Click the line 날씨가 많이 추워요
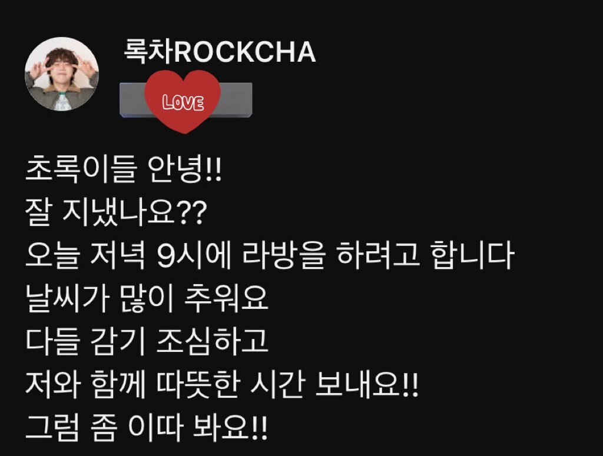 pos(147,298)
